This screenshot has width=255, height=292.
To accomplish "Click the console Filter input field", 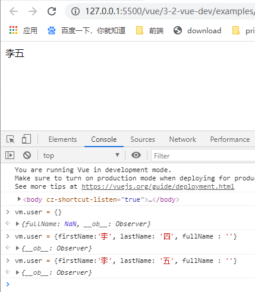I will (x=203, y=156).
